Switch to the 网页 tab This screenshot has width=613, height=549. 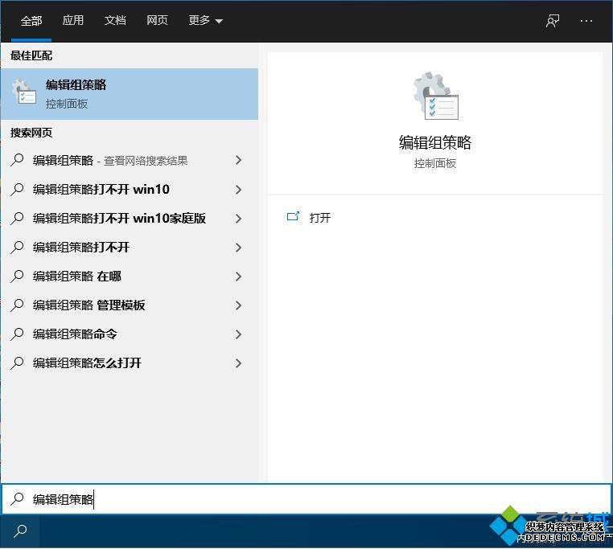click(x=157, y=20)
